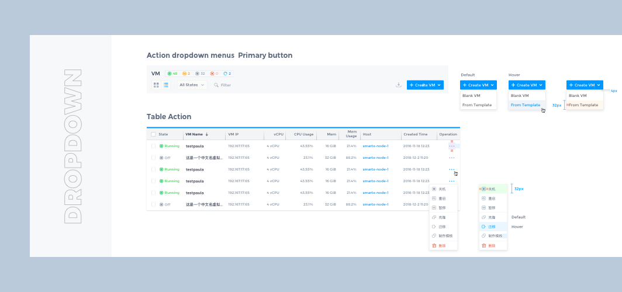Open the All States dropdown
622x292 pixels.
pyautogui.click(x=192, y=85)
